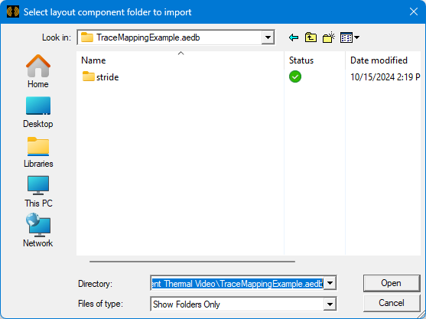Viewport: 426px width, 319px height.
Task: Expand the Directory path dropdown
Action: pyautogui.click(x=330, y=283)
